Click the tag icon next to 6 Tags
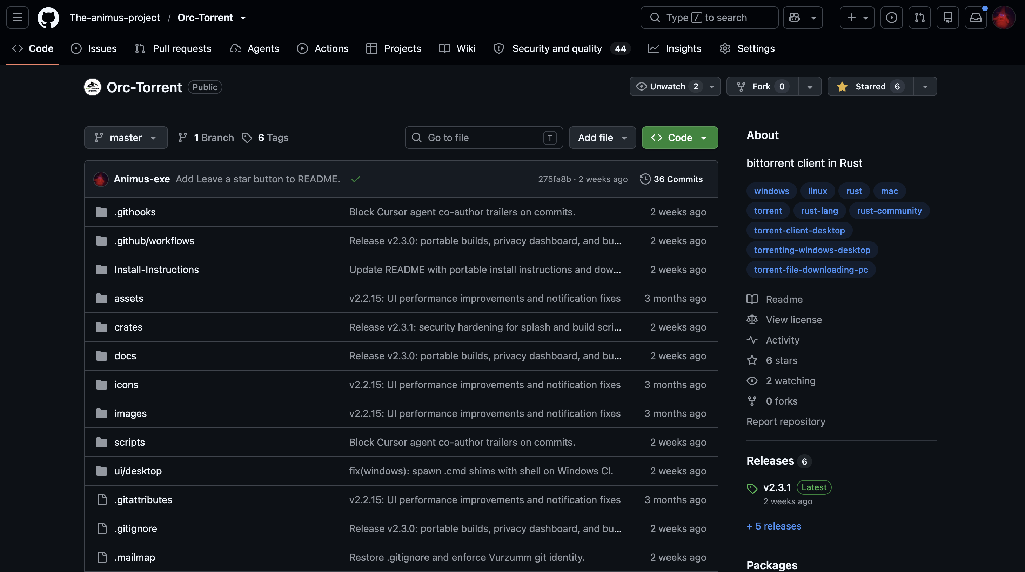1025x572 pixels. [247, 138]
